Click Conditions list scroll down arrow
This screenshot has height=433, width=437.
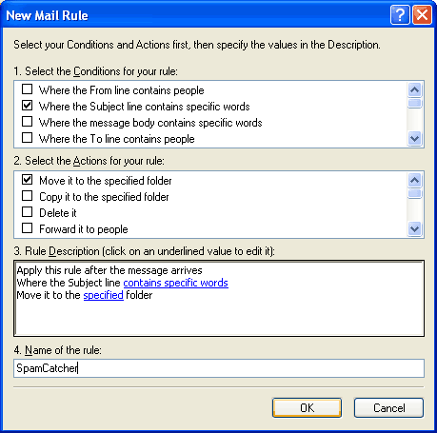[x=414, y=139]
